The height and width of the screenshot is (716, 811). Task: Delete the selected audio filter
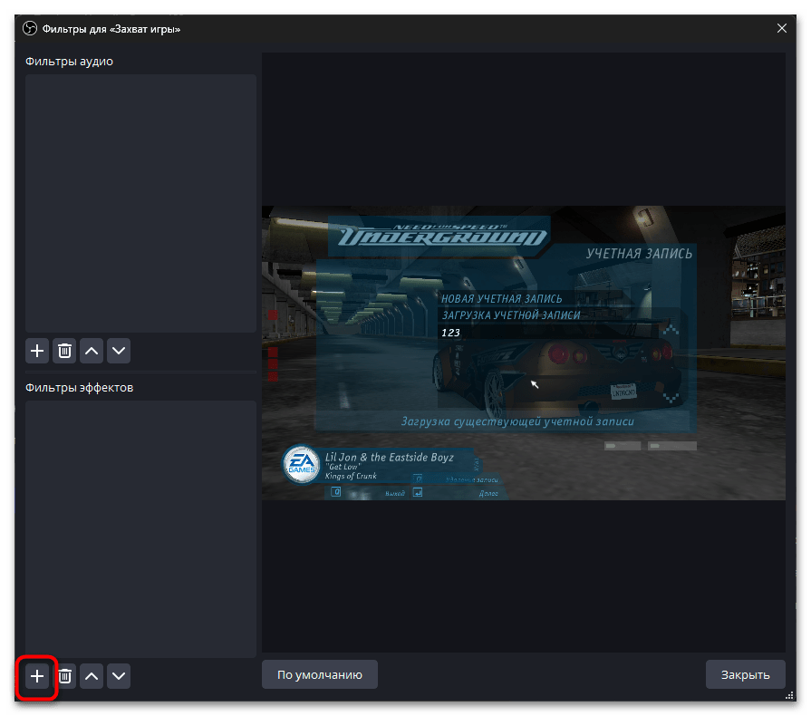[64, 352]
